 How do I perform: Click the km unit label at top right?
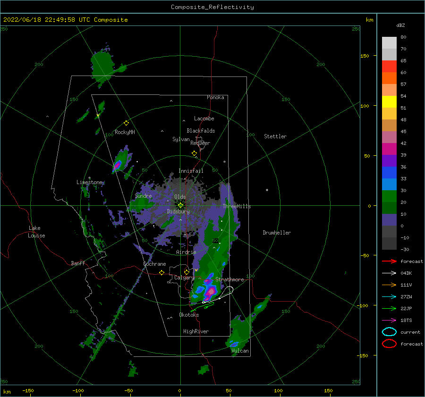pos(369,20)
